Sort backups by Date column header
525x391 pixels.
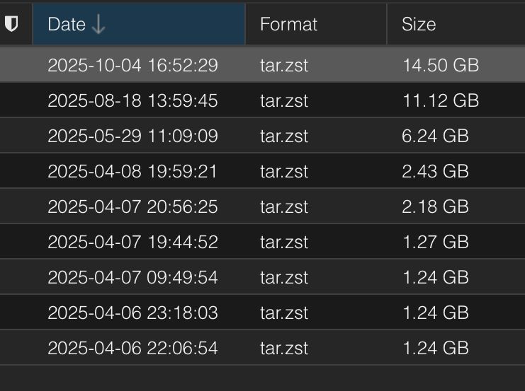point(67,24)
